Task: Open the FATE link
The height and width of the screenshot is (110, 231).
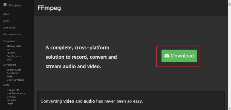Action: coord(10,77)
